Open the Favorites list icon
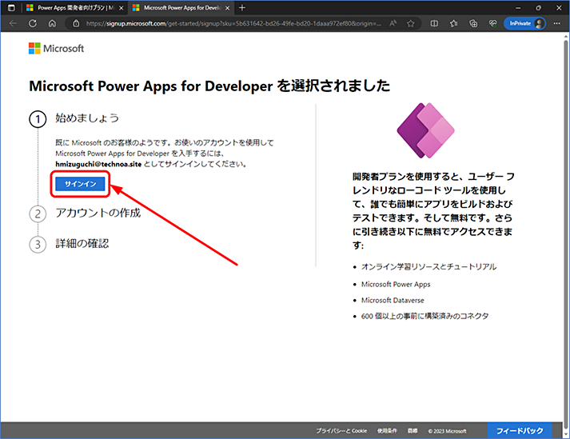Screen dimensions: 570x439 tap(453, 23)
